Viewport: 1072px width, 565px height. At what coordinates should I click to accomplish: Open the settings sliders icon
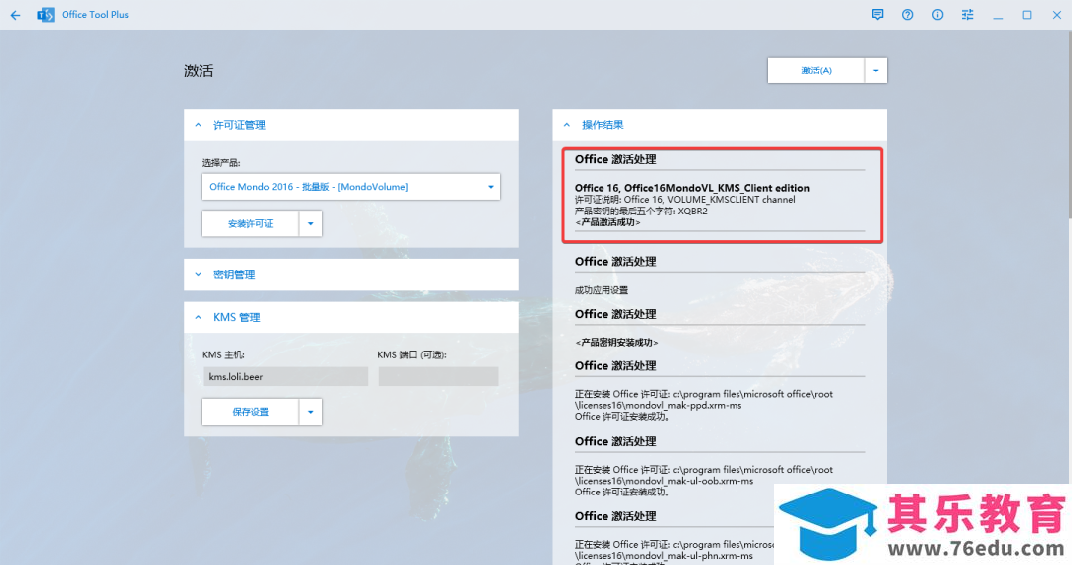tap(968, 14)
